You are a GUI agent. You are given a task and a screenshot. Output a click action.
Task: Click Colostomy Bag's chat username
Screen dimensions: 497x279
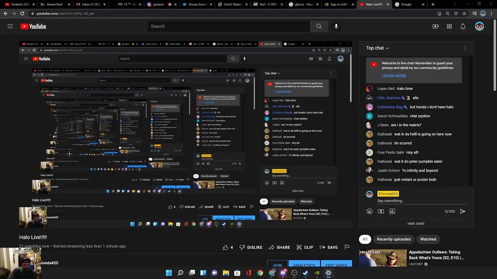pos(390,107)
